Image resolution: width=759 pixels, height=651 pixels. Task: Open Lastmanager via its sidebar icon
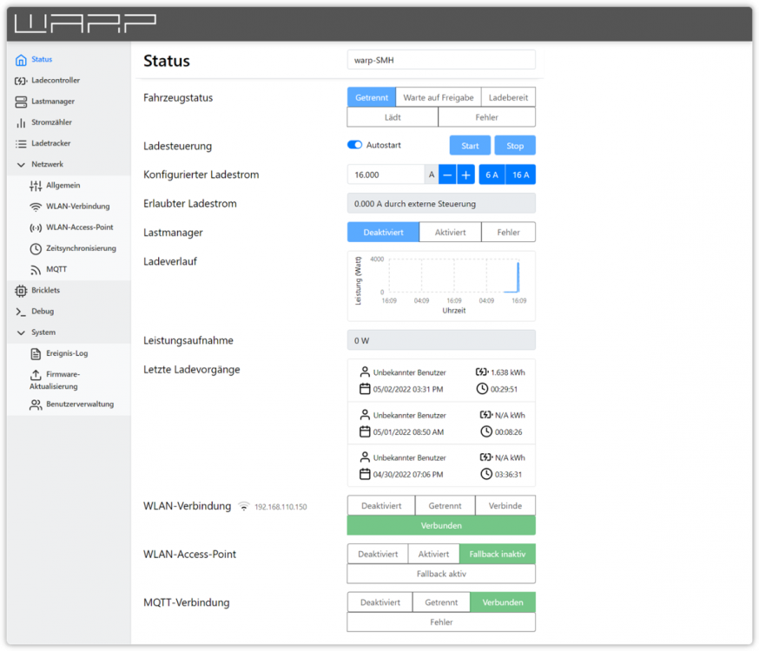tap(21, 102)
